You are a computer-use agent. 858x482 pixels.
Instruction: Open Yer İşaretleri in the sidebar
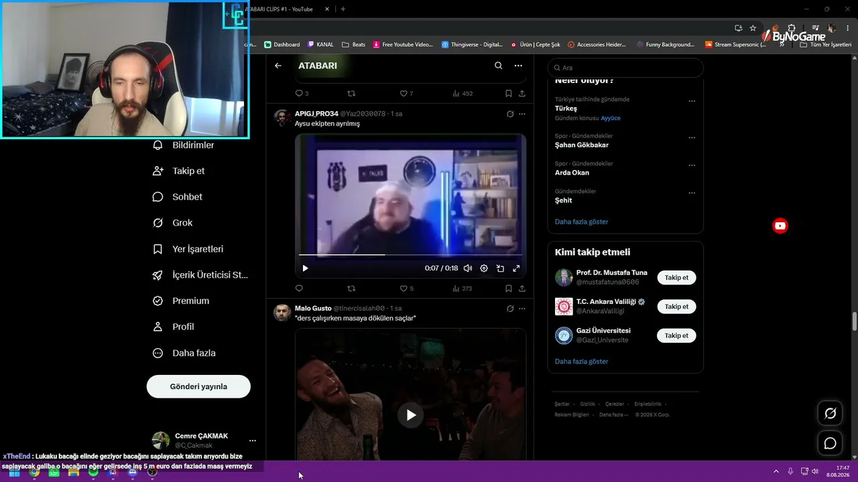coord(188,249)
